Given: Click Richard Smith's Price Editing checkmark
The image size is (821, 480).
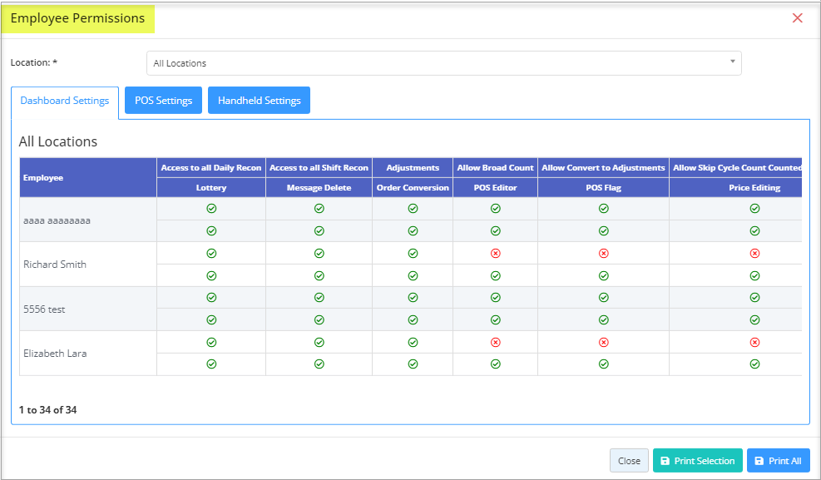Looking at the screenshot, I should pyautogui.click(x=754, y=276).
